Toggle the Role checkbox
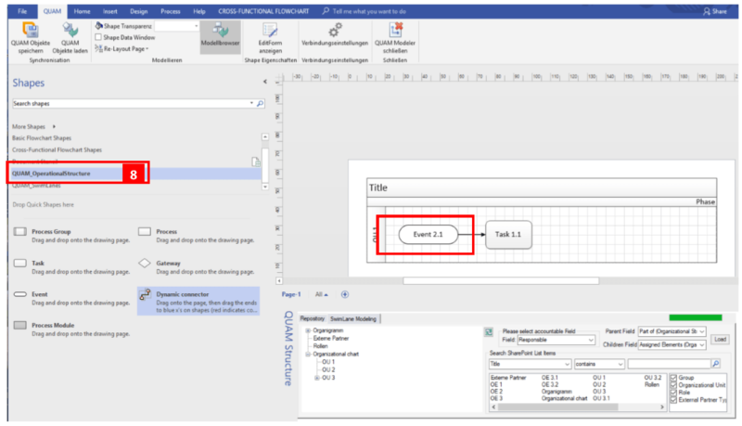This screenshot has width=742, height=426. point(674,393)
